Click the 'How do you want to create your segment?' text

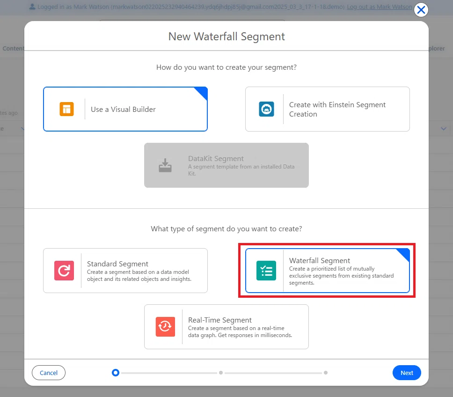(226, 67)
